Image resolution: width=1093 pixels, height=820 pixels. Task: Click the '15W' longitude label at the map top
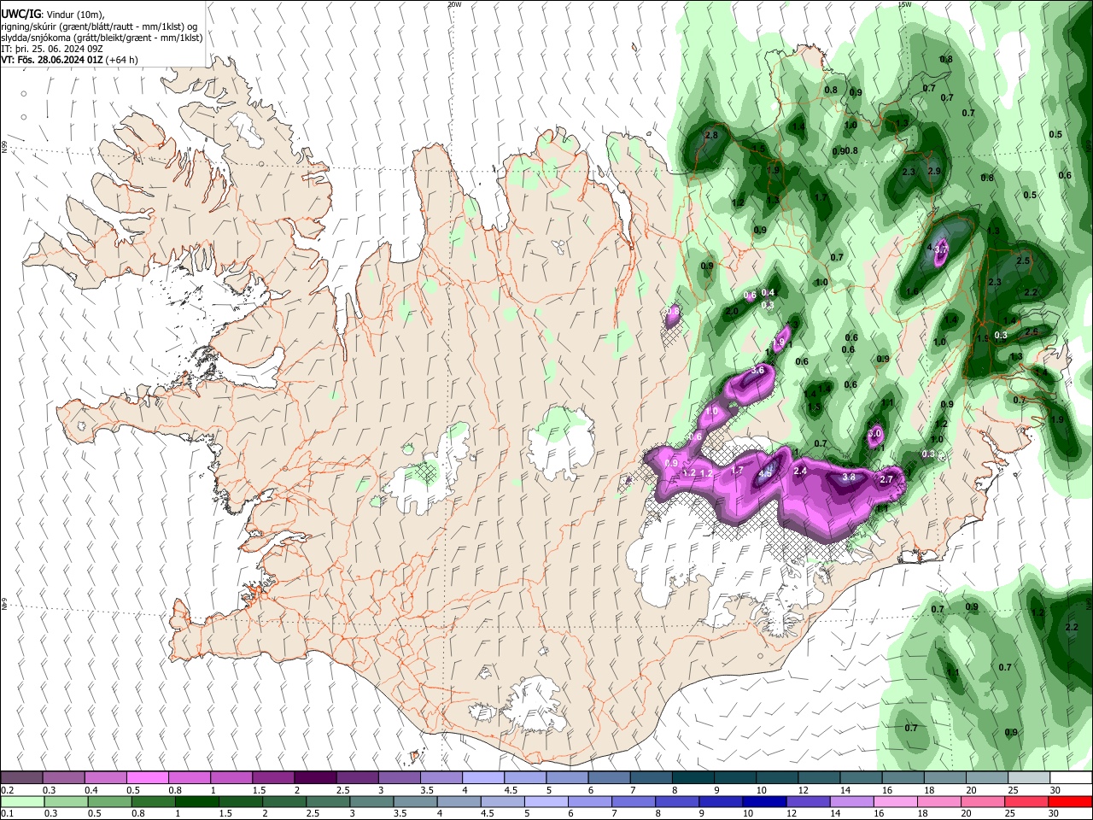point(904,4)
